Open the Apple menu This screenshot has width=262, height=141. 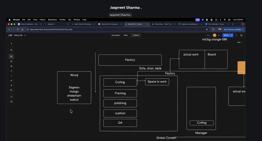(10, 20)
